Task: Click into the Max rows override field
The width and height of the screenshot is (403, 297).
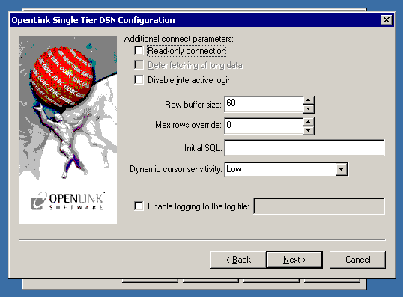Action: [x=264, y=126]
